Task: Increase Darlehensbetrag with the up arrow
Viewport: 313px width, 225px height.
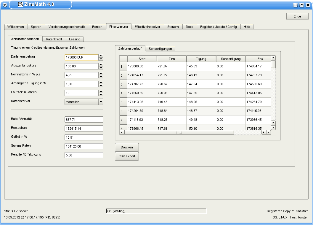Action: pyautogui.click(x=101, y=56)
